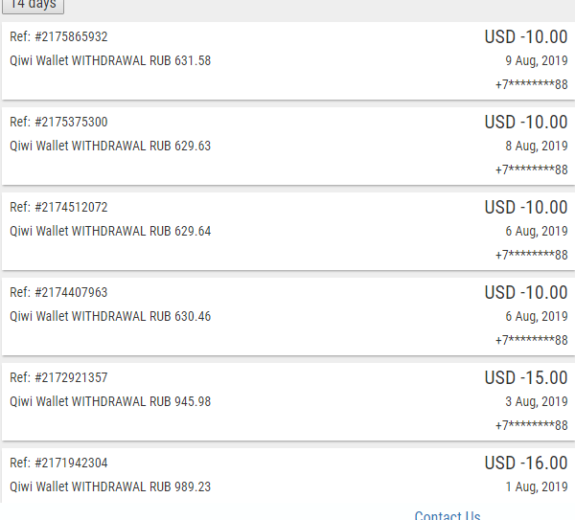Open the Contact Us link

pyautogui.click(x=447, y=515)
